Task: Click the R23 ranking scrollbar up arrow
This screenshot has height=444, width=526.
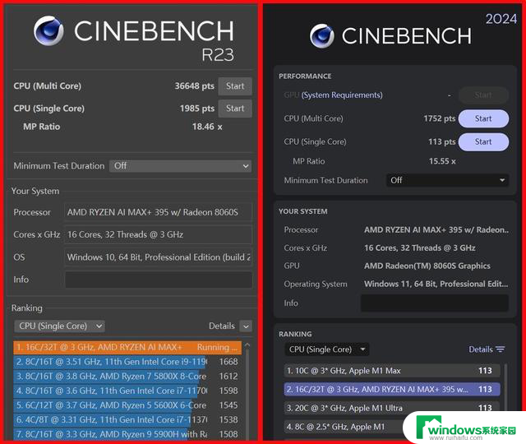Action: tap(247, 345)
